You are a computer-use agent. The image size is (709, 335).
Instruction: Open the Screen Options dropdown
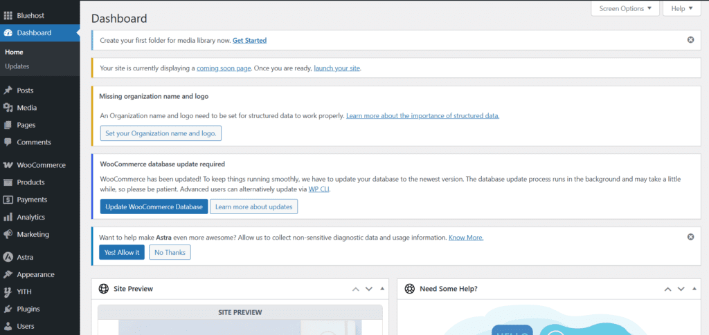625,8
